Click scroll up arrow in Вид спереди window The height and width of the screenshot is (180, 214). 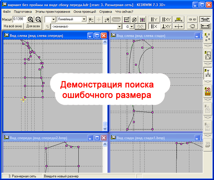coord(105,144)
